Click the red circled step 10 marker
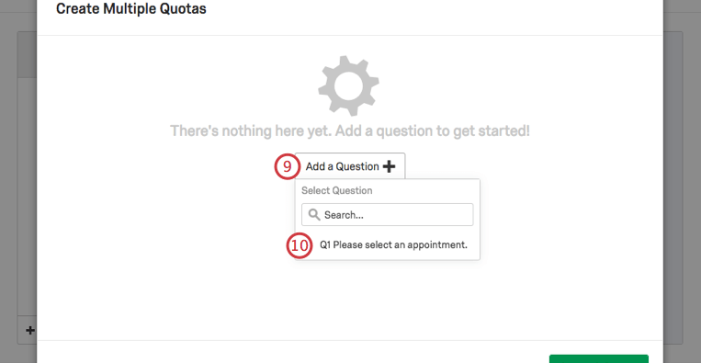This screenshot has height=363, width=701. pos(300,245)
